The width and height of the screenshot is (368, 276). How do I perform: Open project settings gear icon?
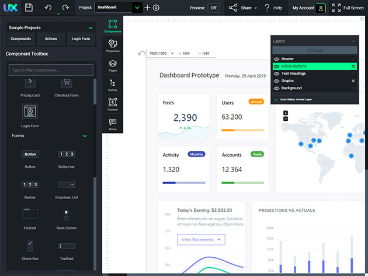point(156,8)
